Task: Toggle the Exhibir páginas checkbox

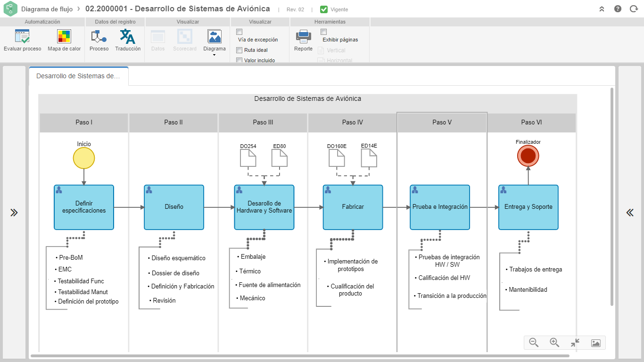Action: coord(323,32)
